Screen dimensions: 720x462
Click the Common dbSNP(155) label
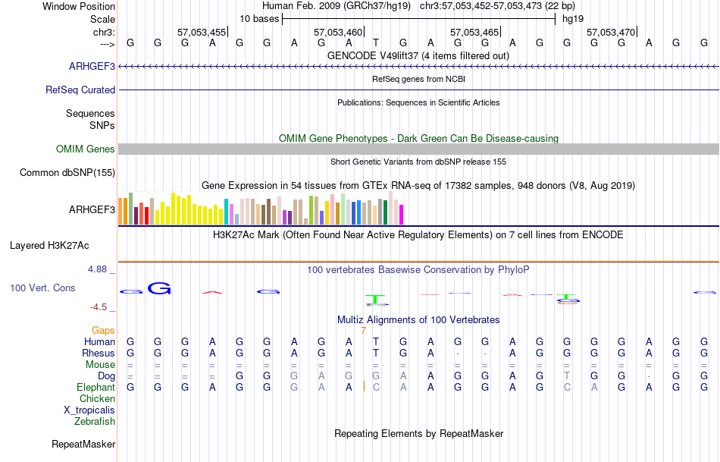(x=67, y=172)
